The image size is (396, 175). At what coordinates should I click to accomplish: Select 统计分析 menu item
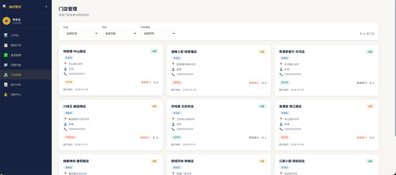click(x=26, y=85)
